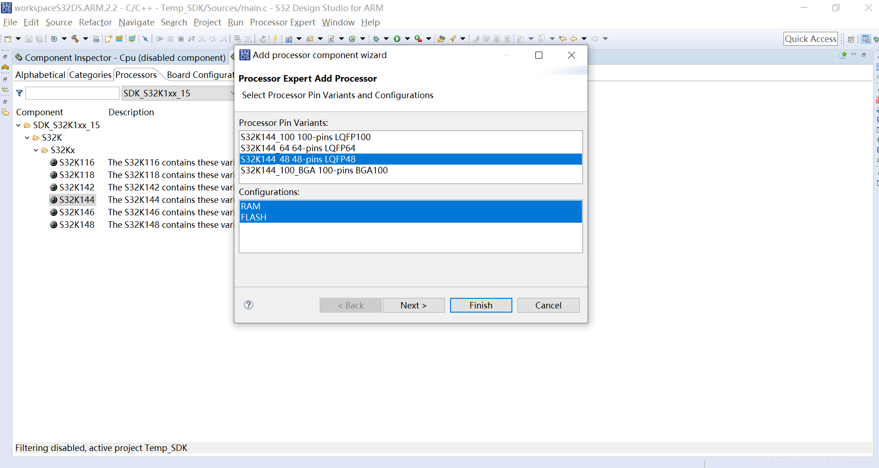
Task: Click the component filter text field
Action: pos(72,93)
